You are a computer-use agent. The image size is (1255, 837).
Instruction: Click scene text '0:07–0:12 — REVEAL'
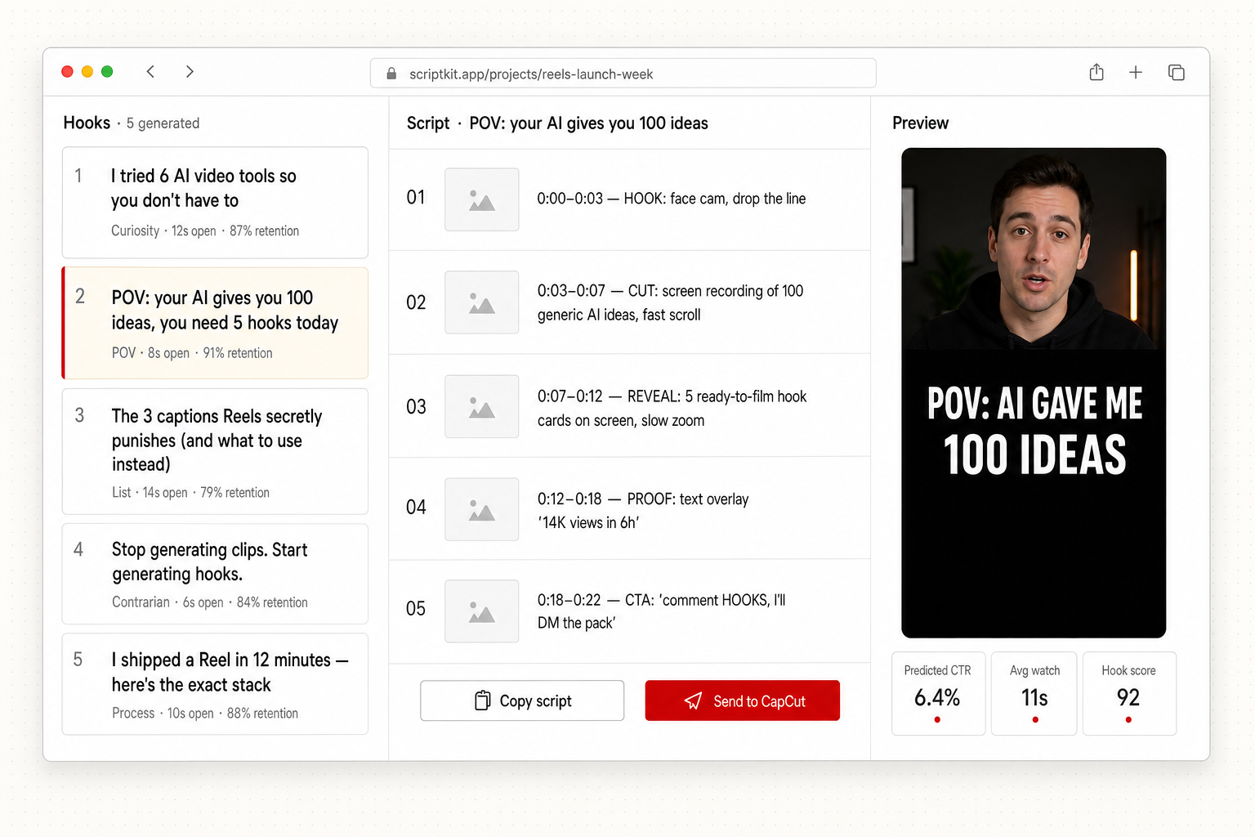click(x=672, y=408)
